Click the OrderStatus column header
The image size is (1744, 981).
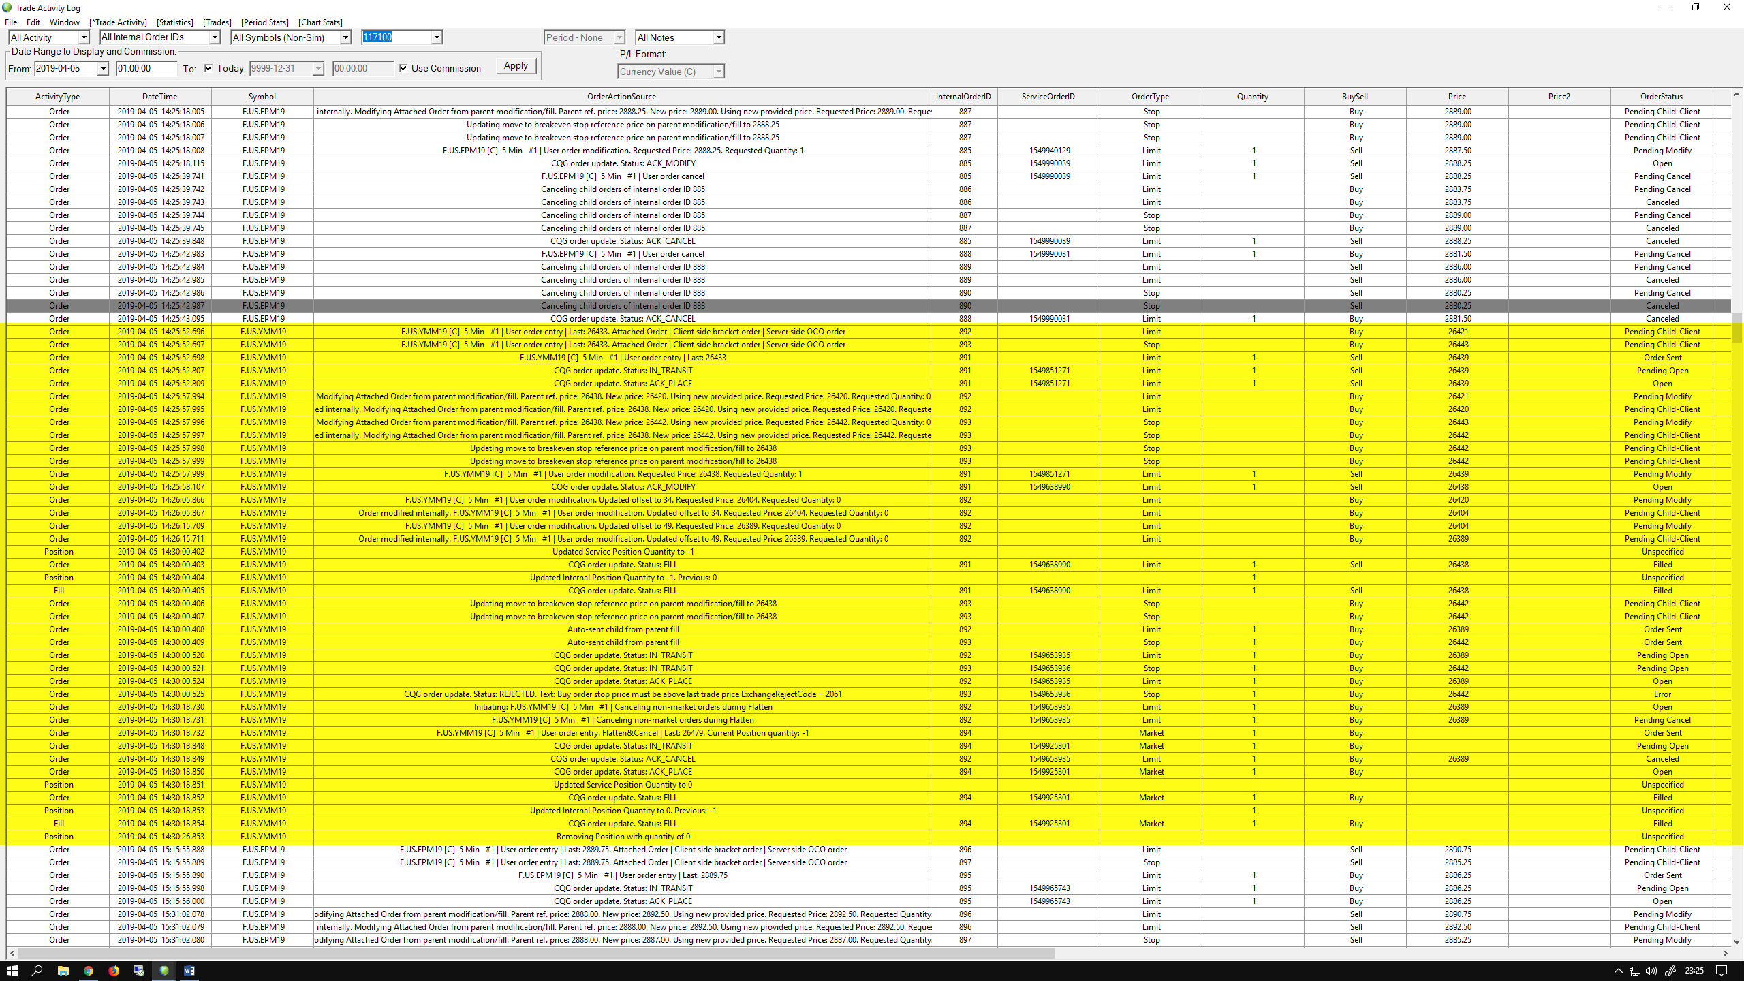coord(1661,97)
